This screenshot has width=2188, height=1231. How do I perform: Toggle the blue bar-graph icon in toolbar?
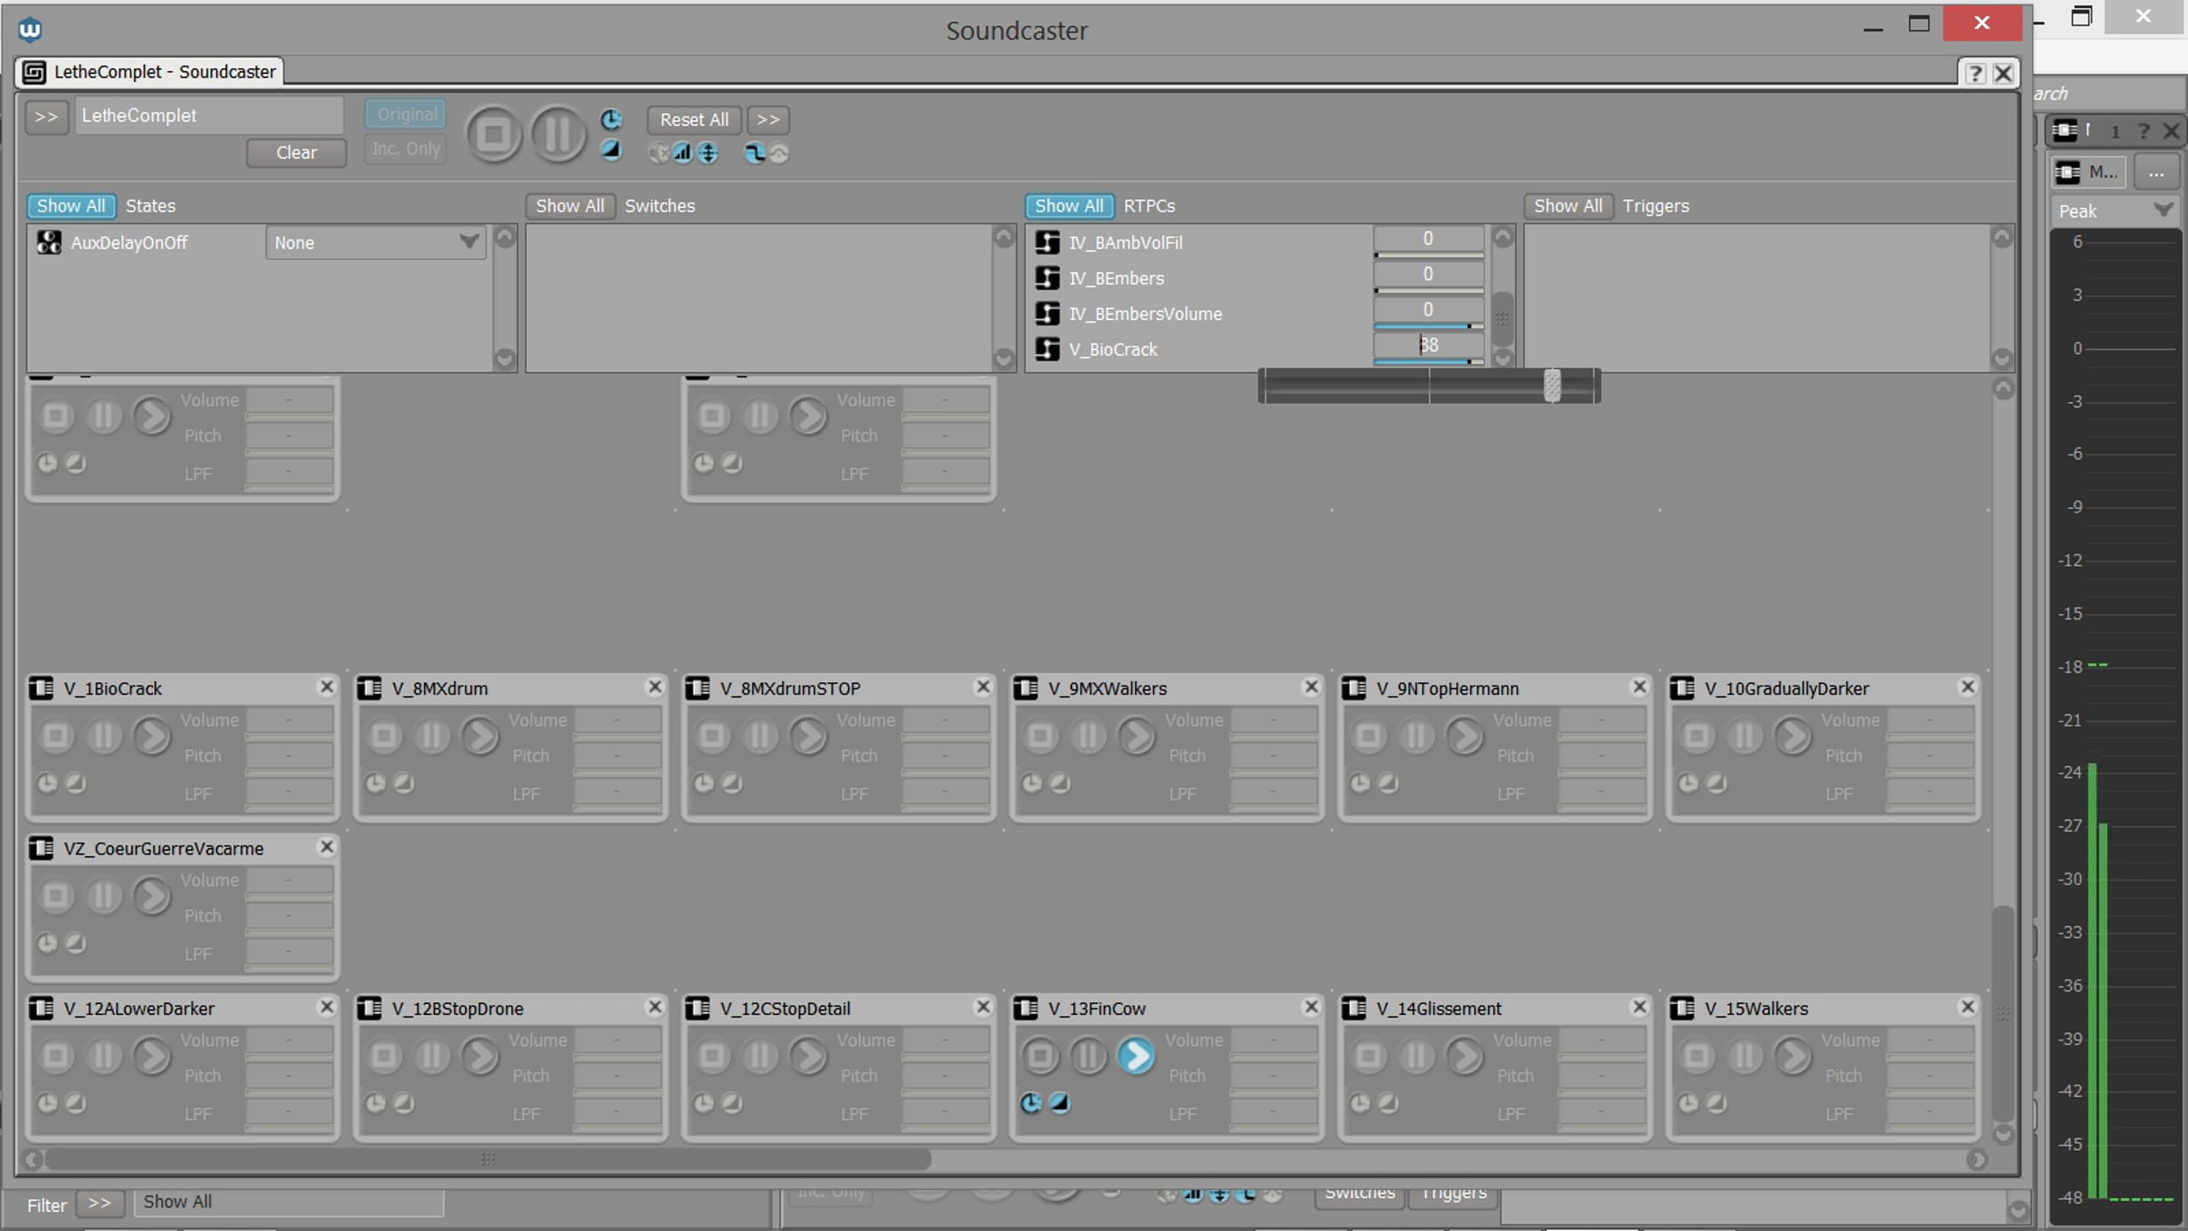pyautogui.click(x=683, y=152)
